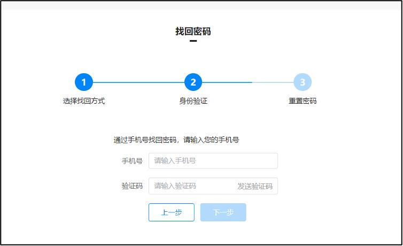Click the light-blue progress line before step 3

coord(273,82)
